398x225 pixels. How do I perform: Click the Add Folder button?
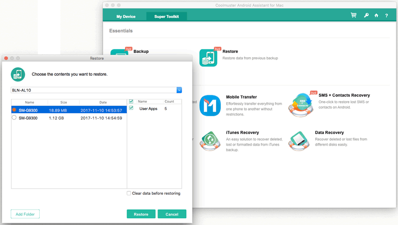pos(25,214)
